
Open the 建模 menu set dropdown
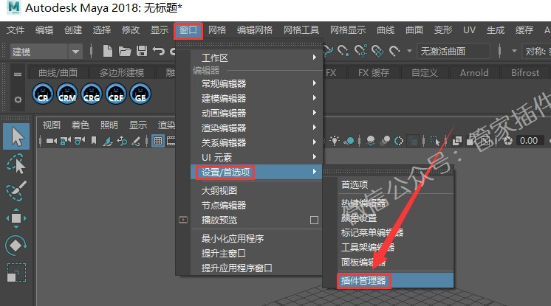[x=46, y=52]
